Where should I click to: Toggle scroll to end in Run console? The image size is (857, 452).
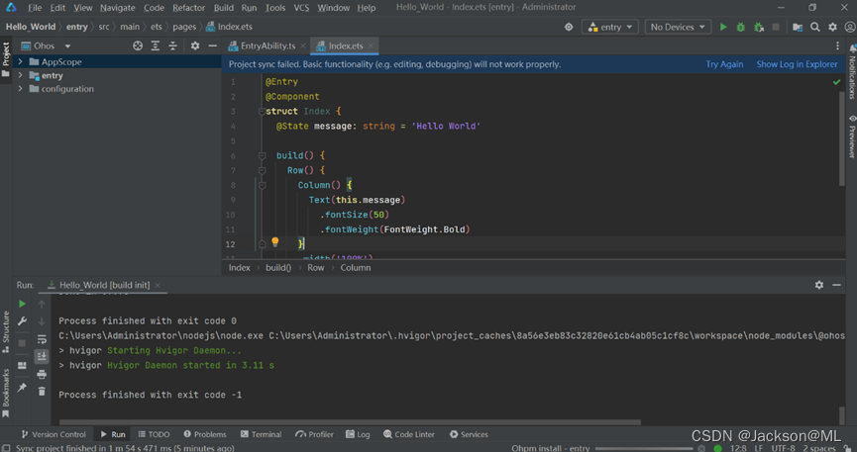coord(42,356)
